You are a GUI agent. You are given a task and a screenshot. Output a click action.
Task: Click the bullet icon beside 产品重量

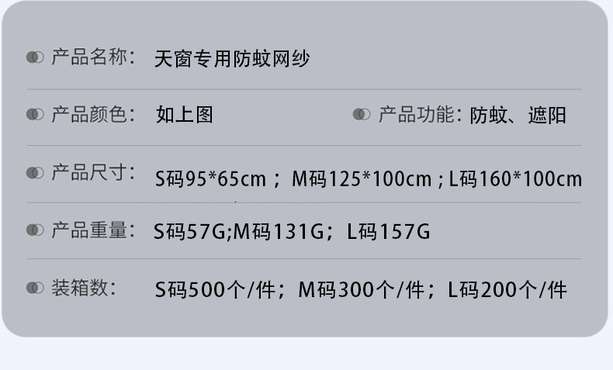(x=35, y=230)
